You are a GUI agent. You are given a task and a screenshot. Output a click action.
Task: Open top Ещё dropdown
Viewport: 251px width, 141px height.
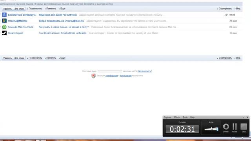tap(62, 9)
